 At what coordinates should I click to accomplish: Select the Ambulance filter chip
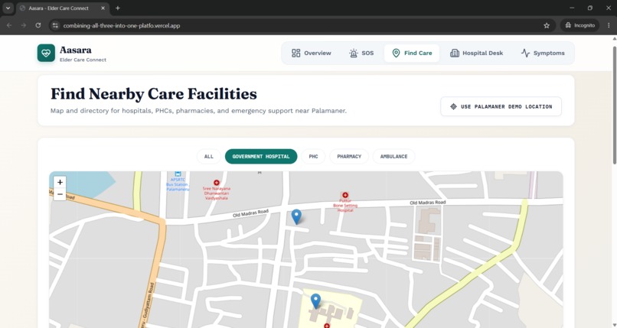pyautogui.click(x=394, y=156)
